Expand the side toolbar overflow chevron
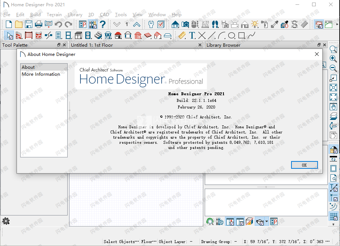 click(x=333, y=224)
